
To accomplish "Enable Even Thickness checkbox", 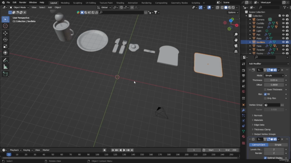I will [x=265, y=90].
